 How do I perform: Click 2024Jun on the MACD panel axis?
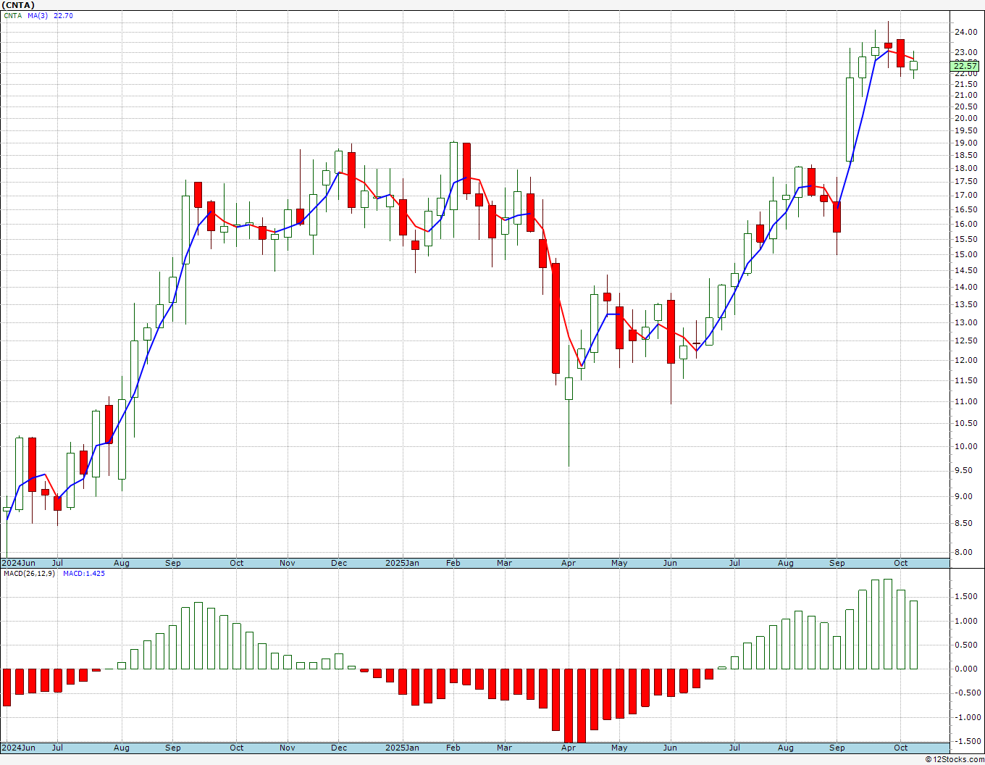18,748
